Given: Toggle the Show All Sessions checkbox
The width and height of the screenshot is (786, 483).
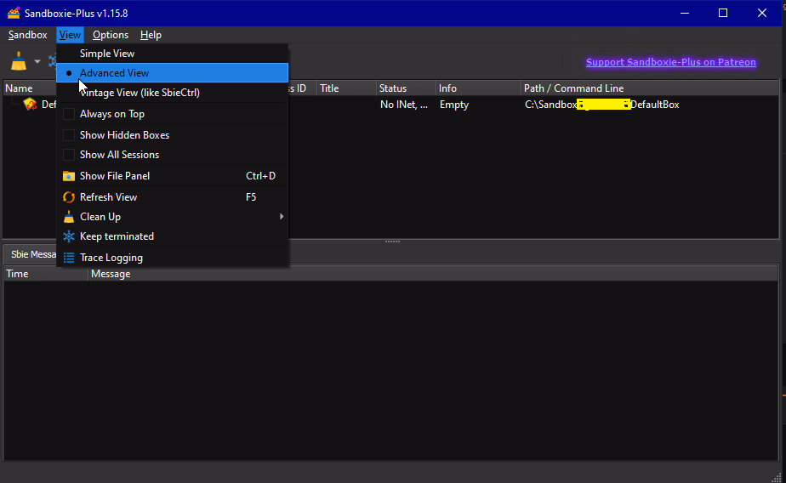Looking at the screenshot, I should (x=69, y=155).
